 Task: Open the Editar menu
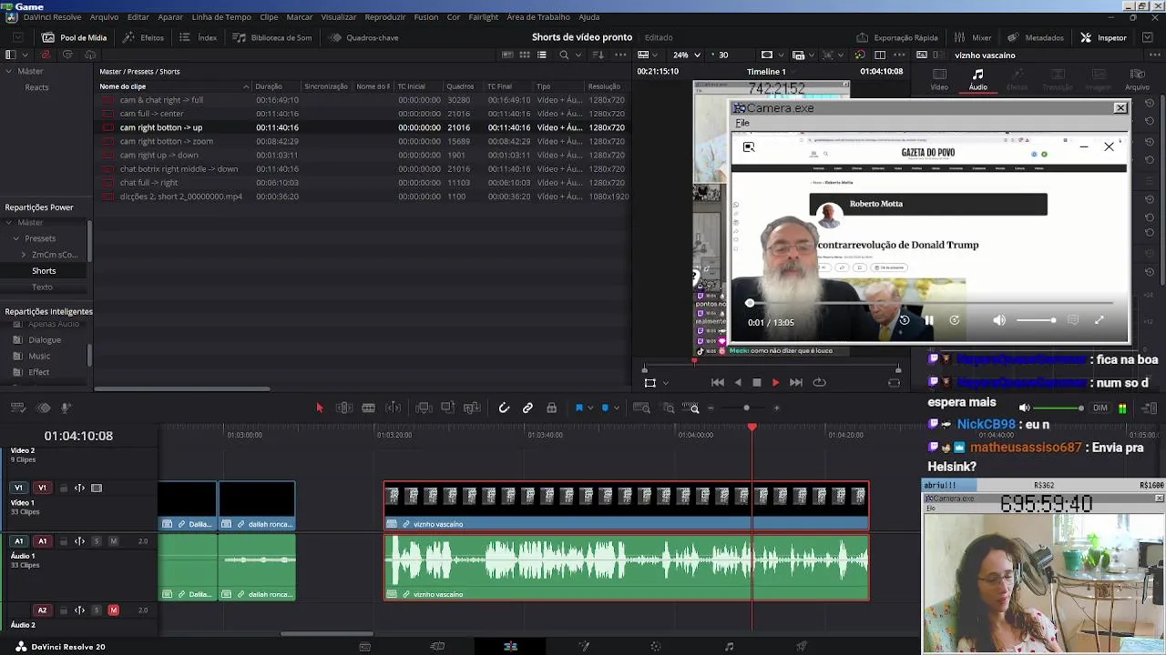pos(138,17)
